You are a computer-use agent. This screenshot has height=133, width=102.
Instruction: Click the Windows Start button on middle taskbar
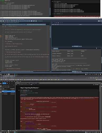coord(1,74)
